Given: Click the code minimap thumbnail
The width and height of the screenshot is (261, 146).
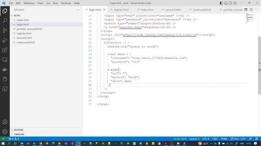Looking at the screenshot, I should tap(251, 18).
